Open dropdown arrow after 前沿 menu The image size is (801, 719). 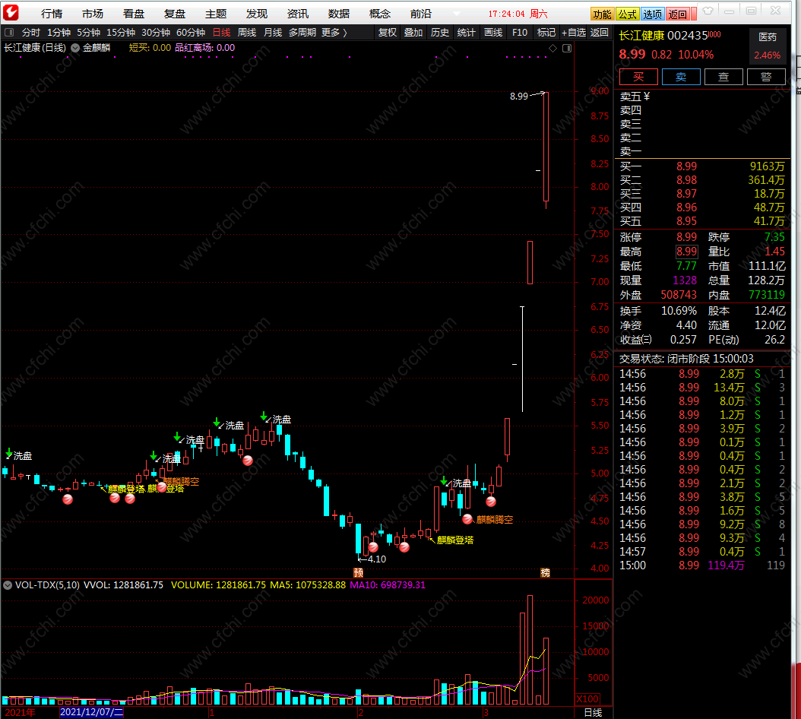coord(456,14)
